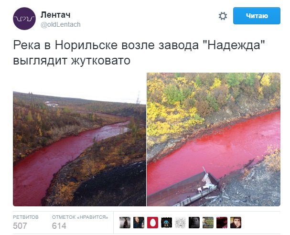View the 507 retweets list
The height and width of the screenshot is (235, 290).
[20, 226]
